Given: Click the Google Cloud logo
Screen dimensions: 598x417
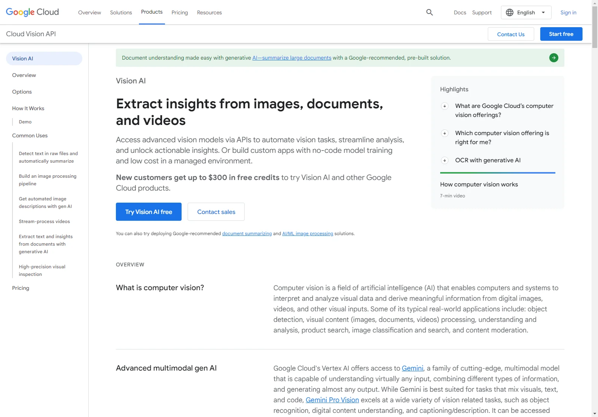Looking at the screenshot, I should (x=32, y=12).
